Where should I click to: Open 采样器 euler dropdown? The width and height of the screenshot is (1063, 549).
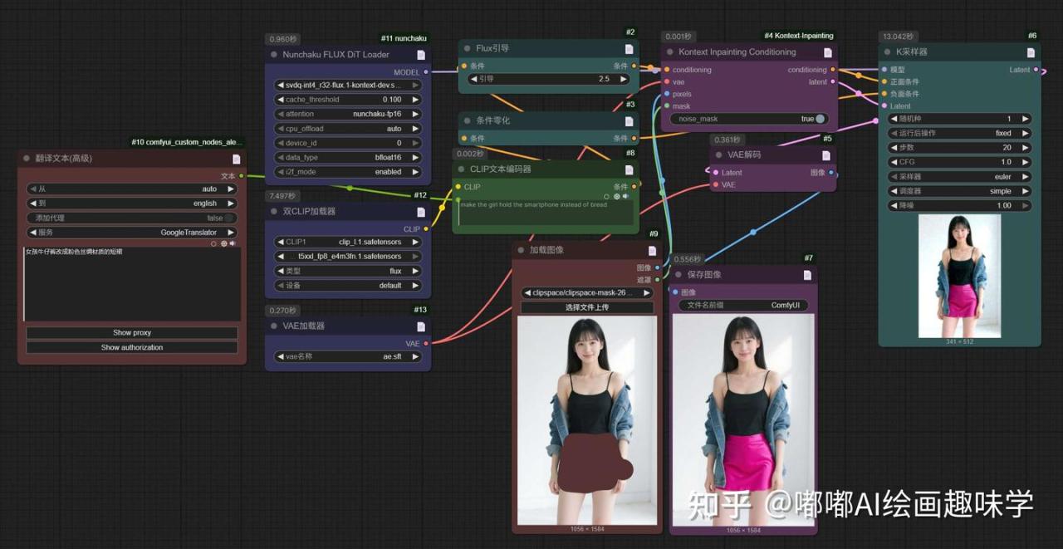(x=959, y=177)
